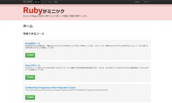Click the Ruby入門コース description paragraph
The height and width of the screenshot is (103, 172).
click(87, 69)
